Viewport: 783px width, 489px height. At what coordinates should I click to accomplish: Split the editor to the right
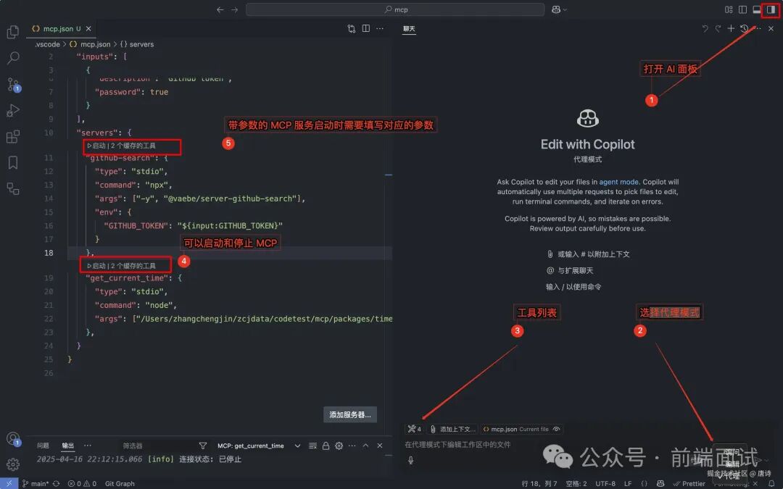click(366, 29)
